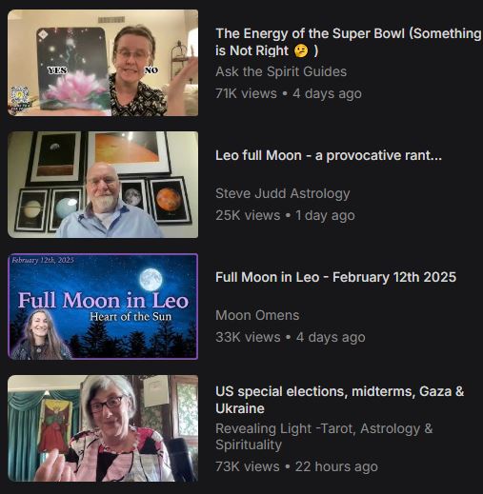Open the Super Bowl energy video thumbnail
This screenshot has width=483, height=494.
pos(103,63)
